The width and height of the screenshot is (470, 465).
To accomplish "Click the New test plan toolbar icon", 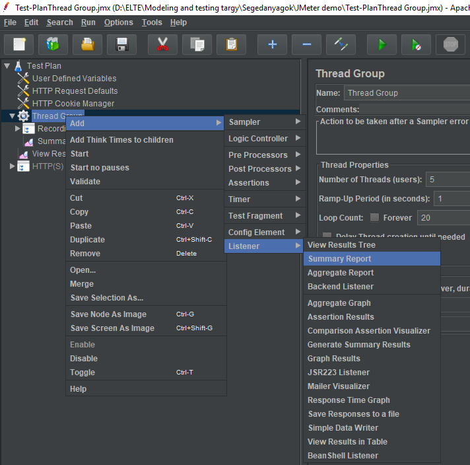I will (19, 45).
